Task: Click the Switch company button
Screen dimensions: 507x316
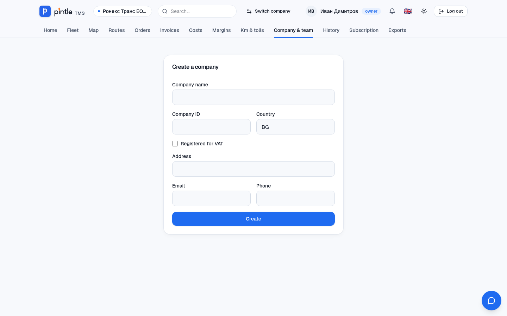Action: (x=269, y=11)
